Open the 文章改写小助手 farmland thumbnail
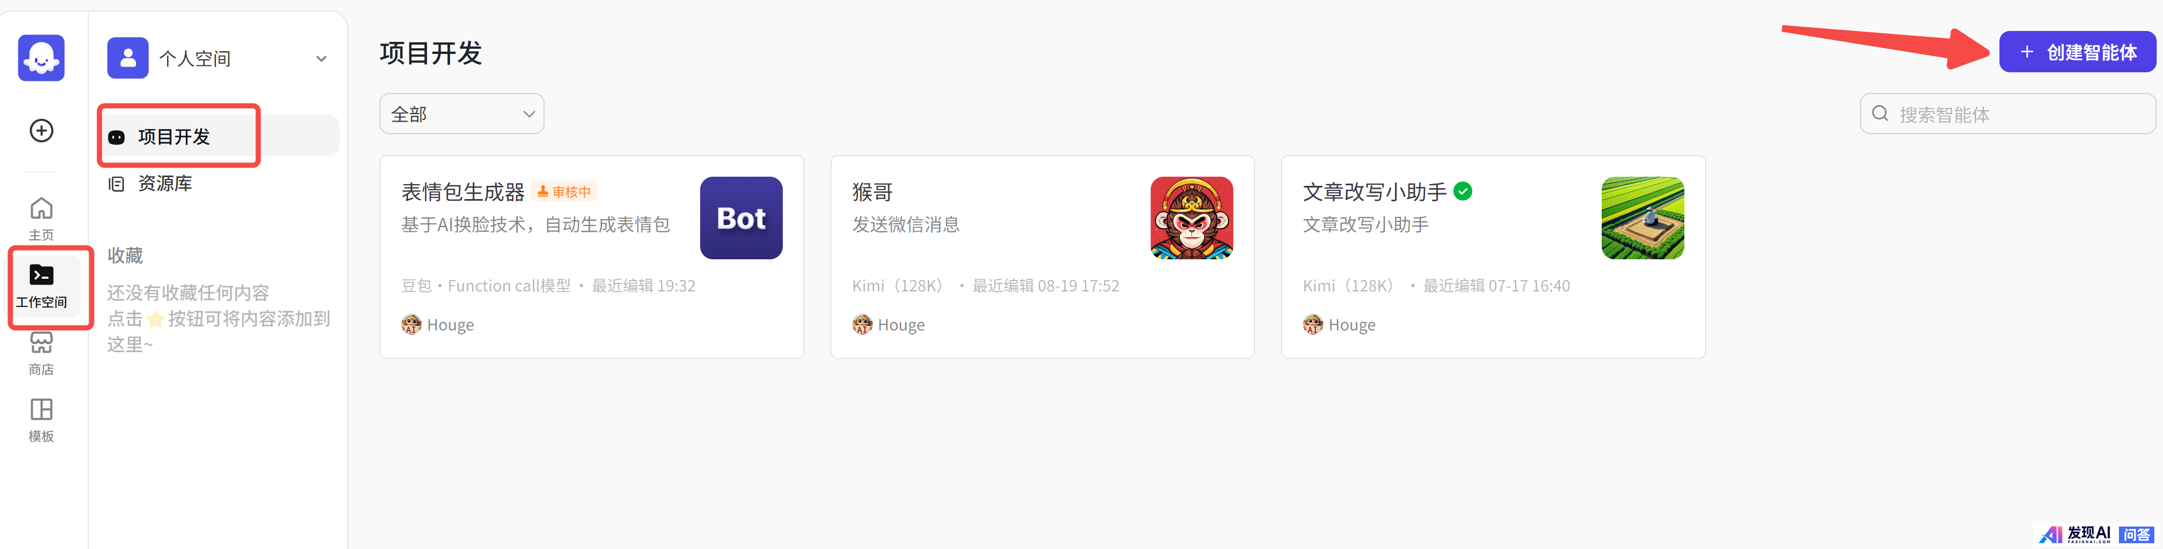 pos(1642,217)
